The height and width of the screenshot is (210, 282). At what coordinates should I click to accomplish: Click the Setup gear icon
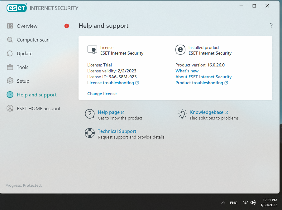[x=10, y=81]
